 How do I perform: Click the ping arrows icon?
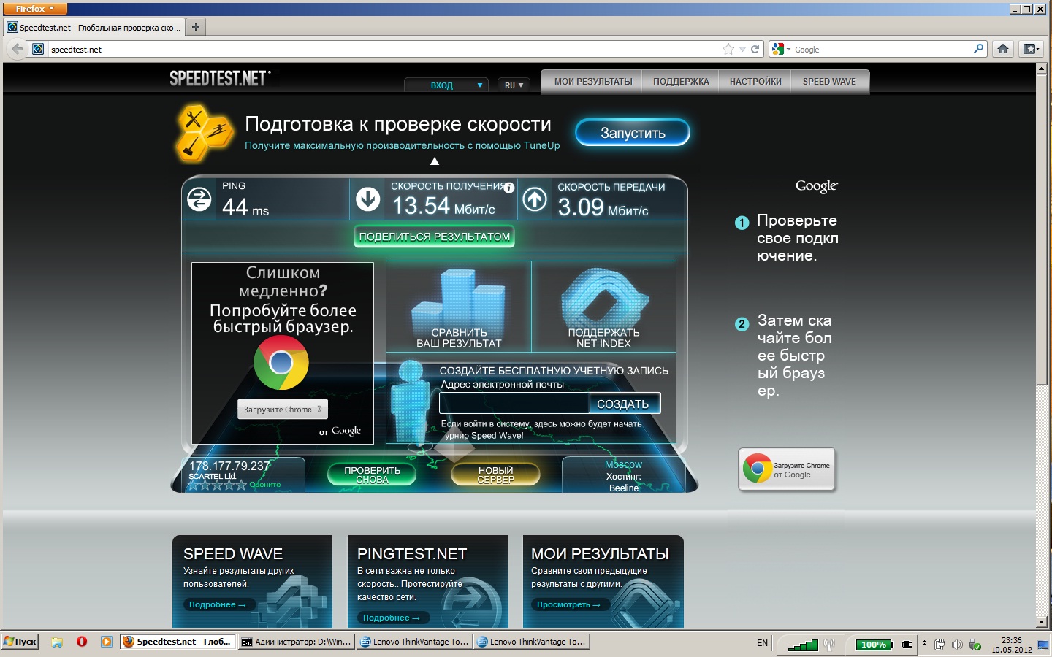(x=199, y=199)
